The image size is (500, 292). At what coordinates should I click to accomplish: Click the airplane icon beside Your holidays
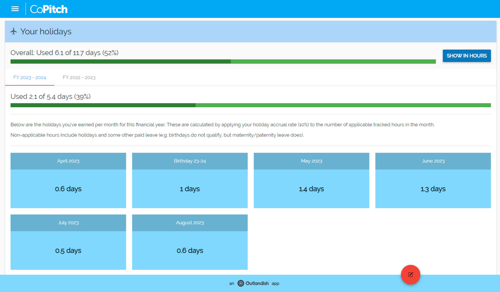[14, 31]
